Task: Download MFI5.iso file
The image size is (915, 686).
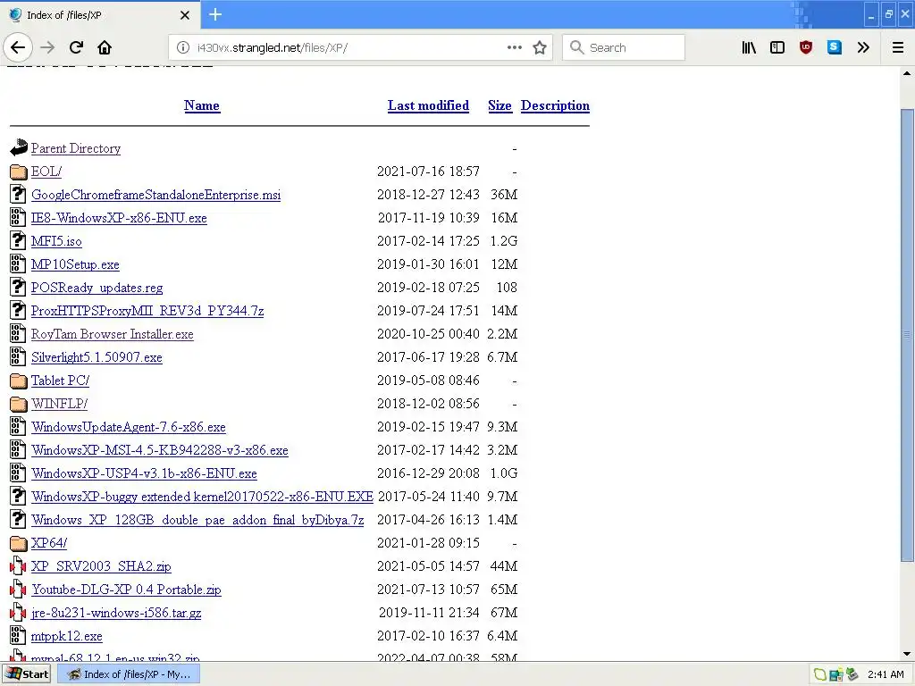Action: click(x=56, y=241)
